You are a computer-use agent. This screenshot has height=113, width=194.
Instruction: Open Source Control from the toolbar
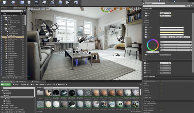[13, 3]
